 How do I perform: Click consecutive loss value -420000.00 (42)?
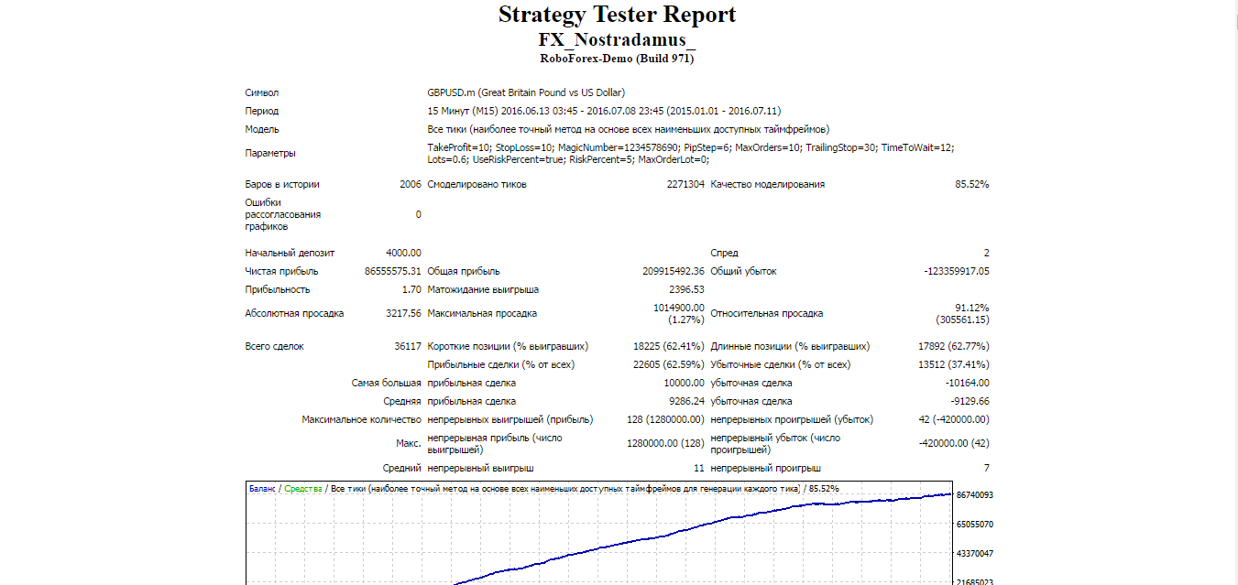tap(954, 443)
